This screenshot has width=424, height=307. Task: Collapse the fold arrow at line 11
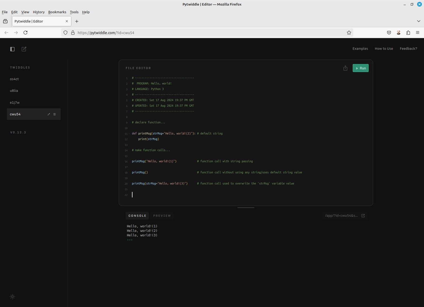point(129,134)
